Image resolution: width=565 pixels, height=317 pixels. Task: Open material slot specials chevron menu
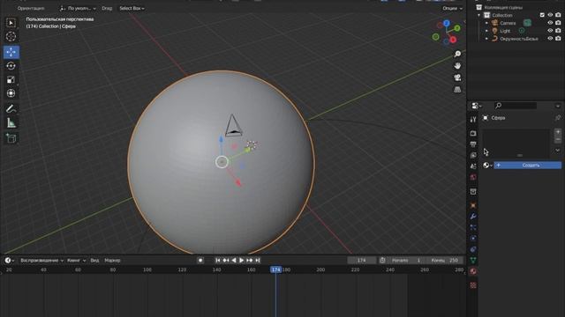click(x=557, y=151)
